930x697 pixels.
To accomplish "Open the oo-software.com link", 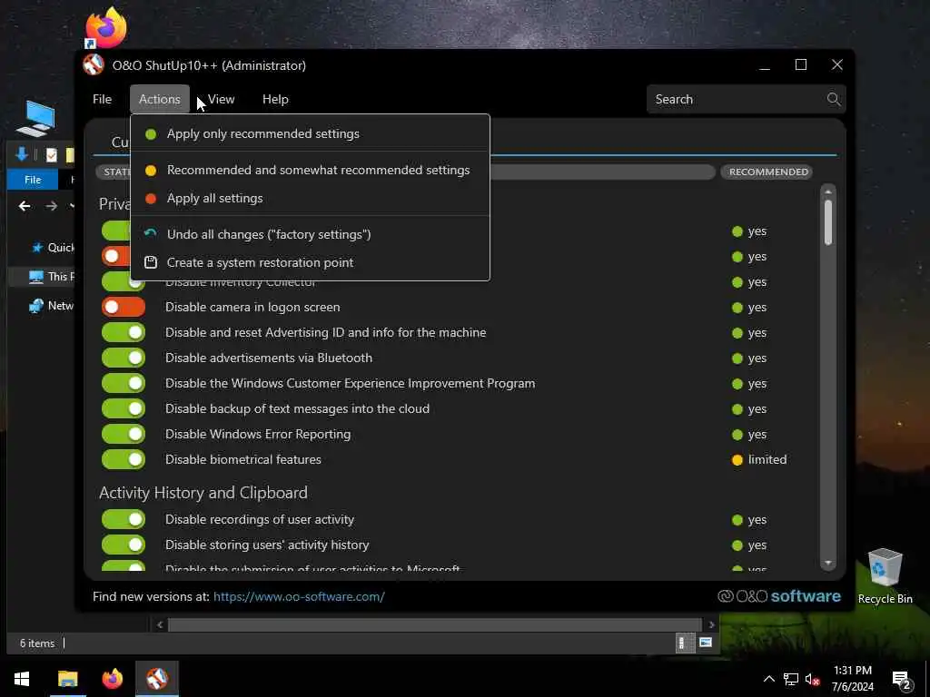I will point(299,597).
